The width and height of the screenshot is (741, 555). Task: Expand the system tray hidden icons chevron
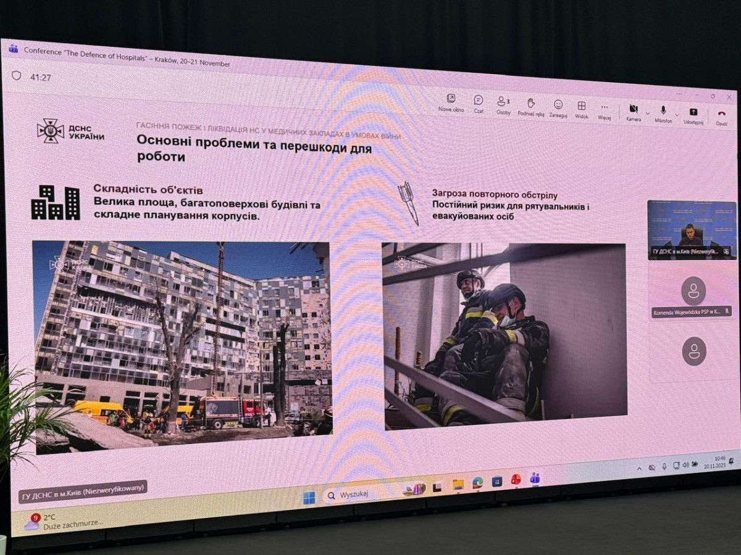[639, 469]
